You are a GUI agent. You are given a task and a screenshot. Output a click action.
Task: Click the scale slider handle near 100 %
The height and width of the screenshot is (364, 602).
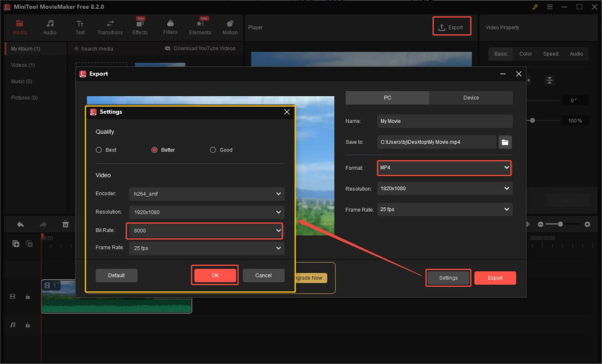tap(532, 121)
